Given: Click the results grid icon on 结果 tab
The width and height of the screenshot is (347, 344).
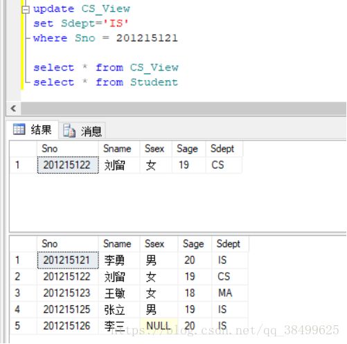Looking at the screenshot, I should pos(19,129).
